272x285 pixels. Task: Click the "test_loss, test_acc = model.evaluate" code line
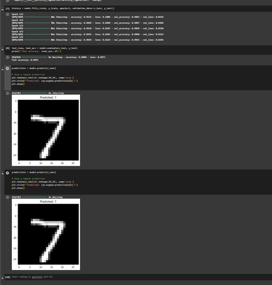pos(45,48)
